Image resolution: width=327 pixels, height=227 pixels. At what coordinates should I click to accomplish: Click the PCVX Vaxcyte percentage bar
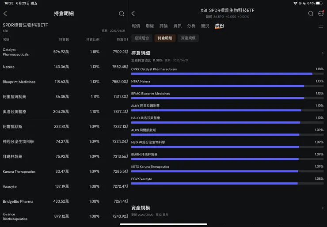coord(227,183)
